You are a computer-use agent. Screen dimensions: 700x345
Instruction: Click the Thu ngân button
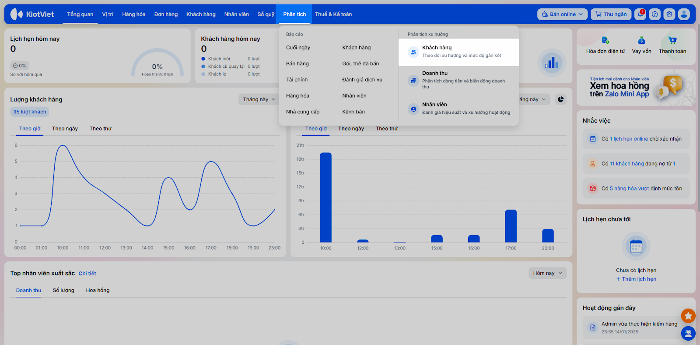coord(611,14)
